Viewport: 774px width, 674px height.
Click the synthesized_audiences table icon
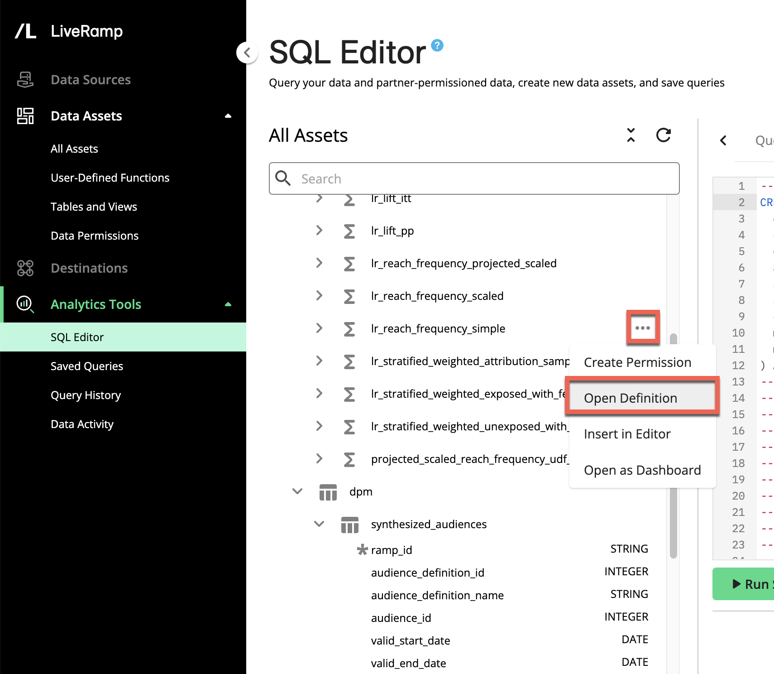(350, 525)
